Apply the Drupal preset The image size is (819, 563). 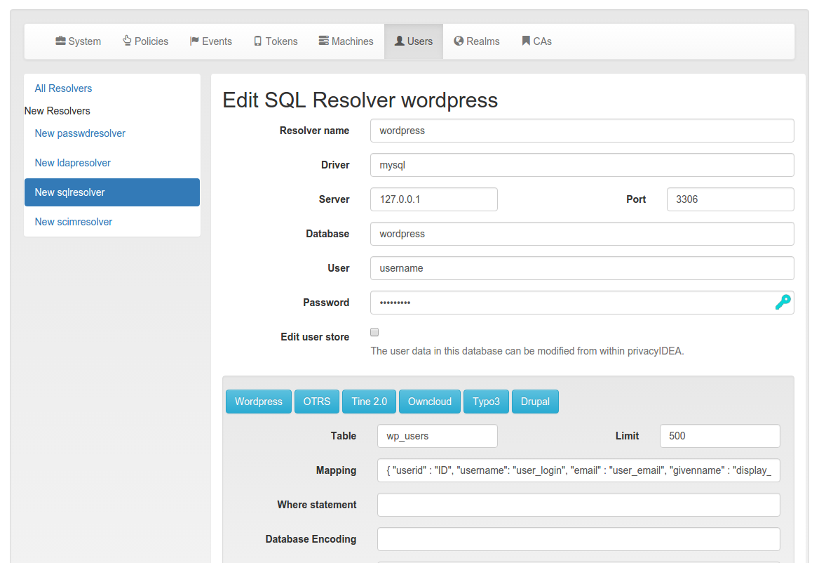[x=535, y=402]
